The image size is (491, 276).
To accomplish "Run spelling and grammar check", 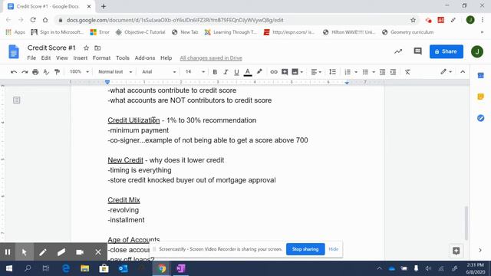I will click(x=46, y=72).
